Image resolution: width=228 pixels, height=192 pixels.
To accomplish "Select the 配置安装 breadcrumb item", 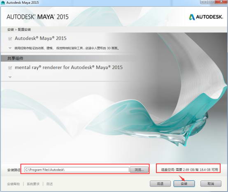I will (x=24, y=30).
